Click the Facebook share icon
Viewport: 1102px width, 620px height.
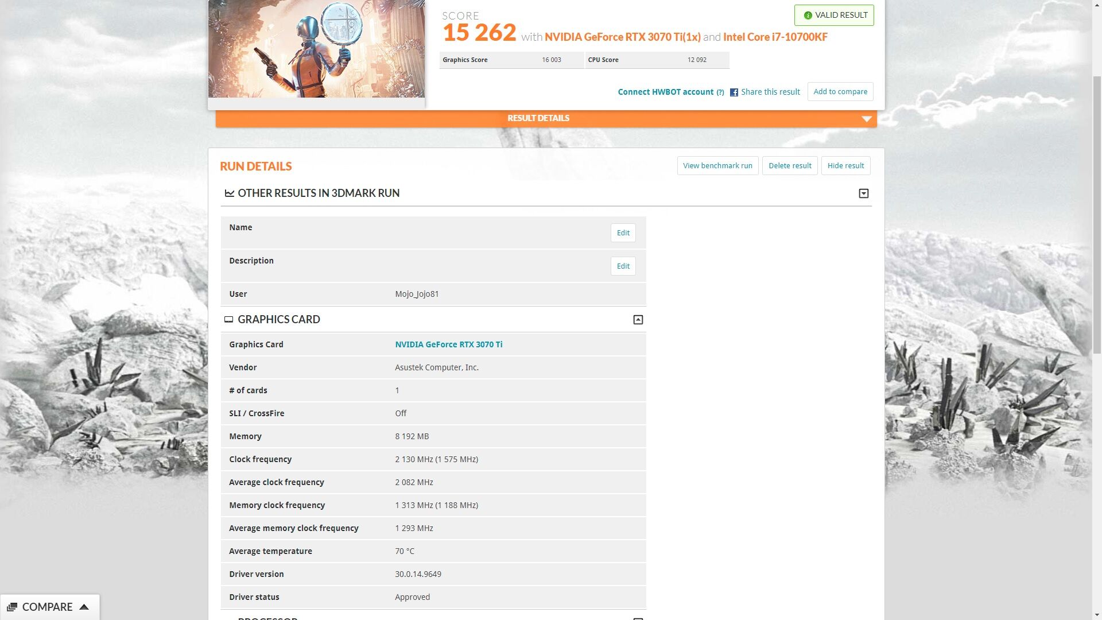(734, 92)
